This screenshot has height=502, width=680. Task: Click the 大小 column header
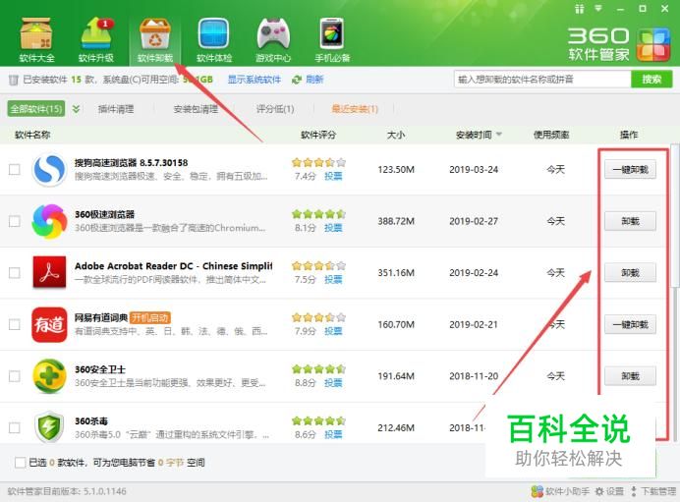(396, 135)
